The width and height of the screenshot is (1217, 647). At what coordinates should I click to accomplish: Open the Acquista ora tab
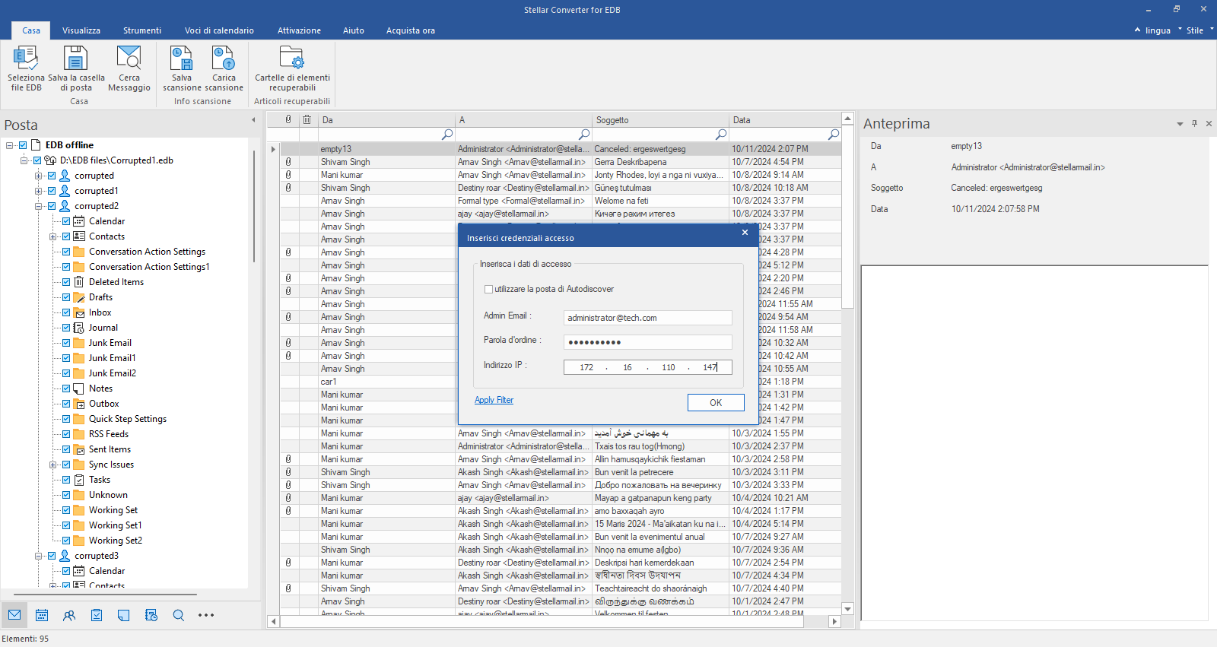(411, 30)
